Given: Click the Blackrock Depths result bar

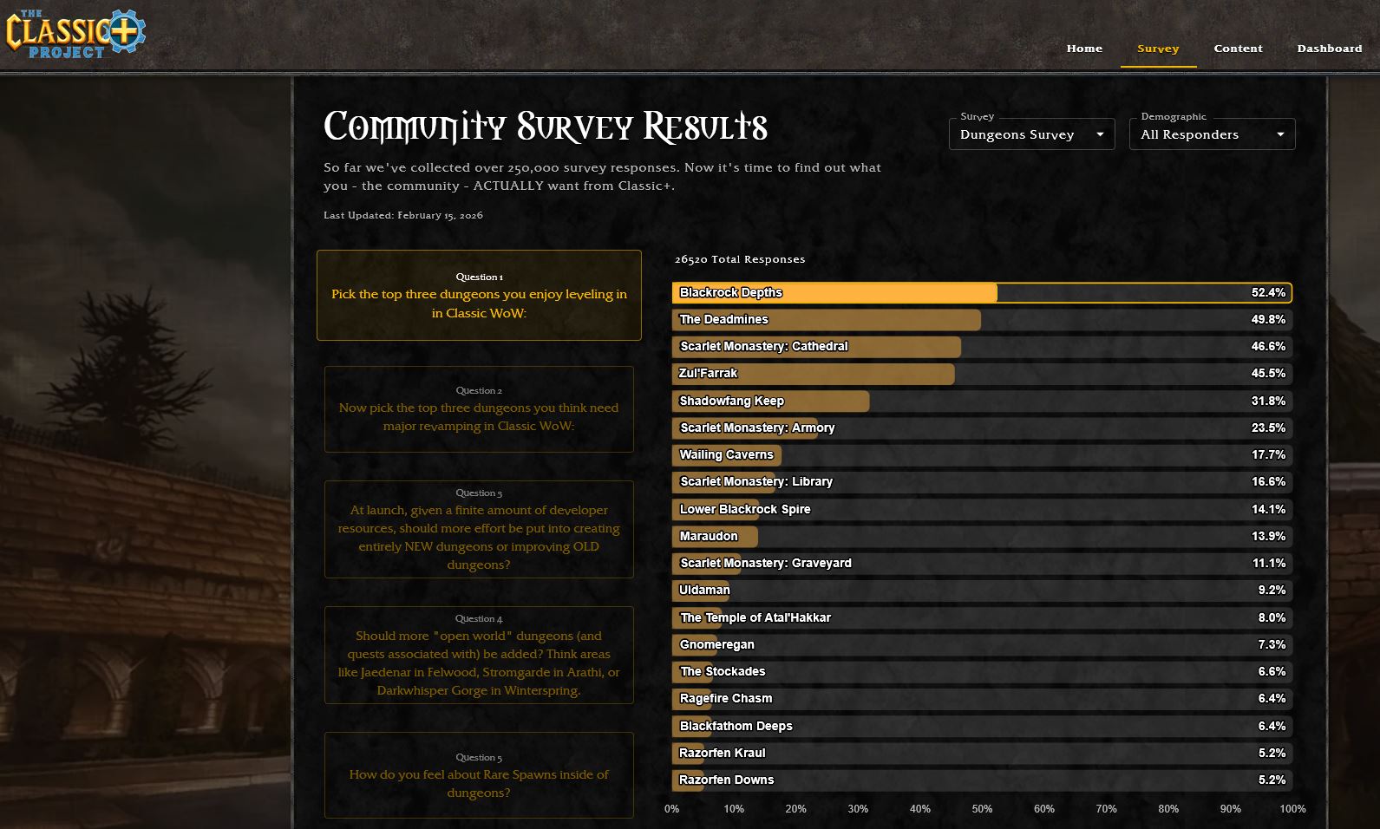Looking at the screenshot, I should 982,293.
